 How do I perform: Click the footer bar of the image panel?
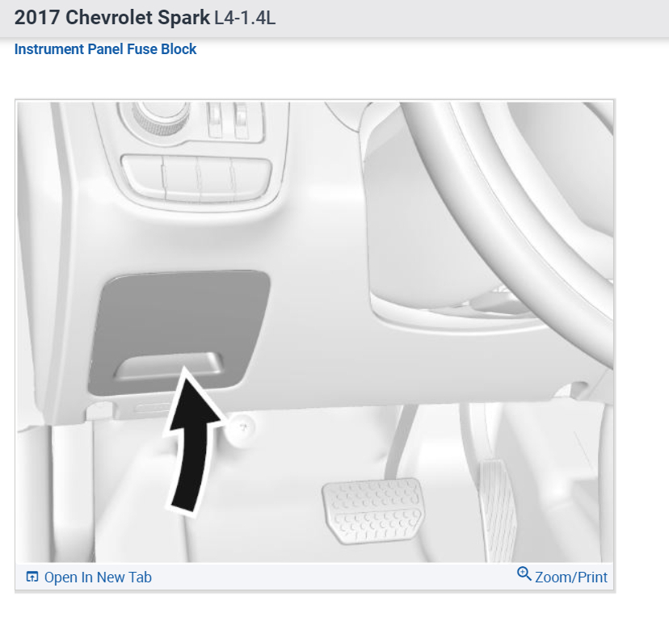(315, 577)
